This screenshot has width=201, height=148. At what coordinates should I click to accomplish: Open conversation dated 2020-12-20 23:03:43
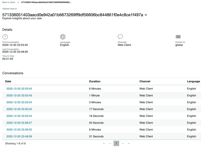[19, 95]
